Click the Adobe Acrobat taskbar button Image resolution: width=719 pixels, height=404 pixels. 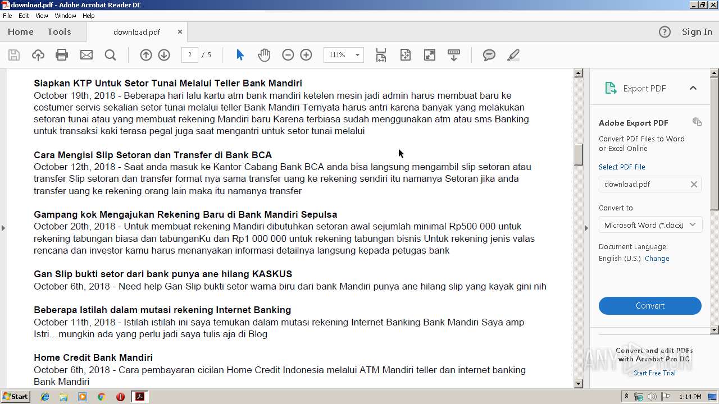139,397
